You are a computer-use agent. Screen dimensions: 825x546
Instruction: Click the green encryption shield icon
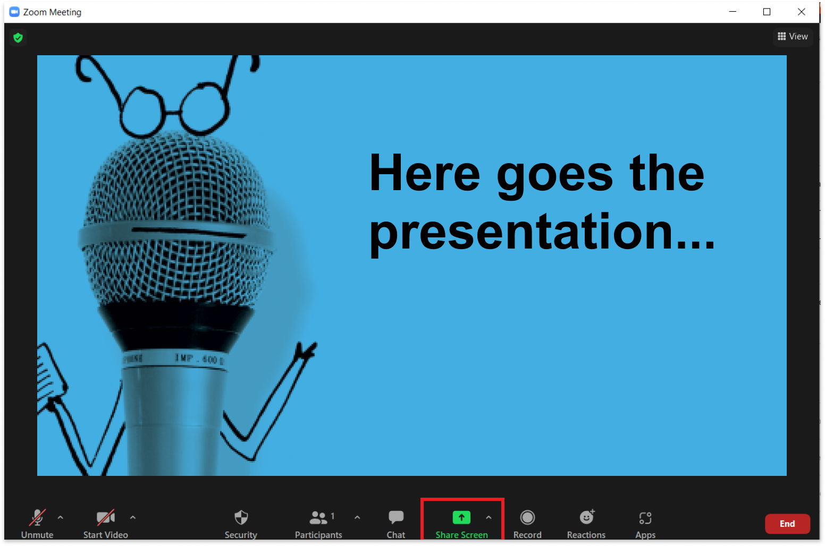pos(18,38)
